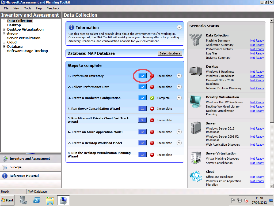Image resolution: width=274 pixels, height=206 pixels.
Task: Click the network tray icon
Action: [239, 200]
